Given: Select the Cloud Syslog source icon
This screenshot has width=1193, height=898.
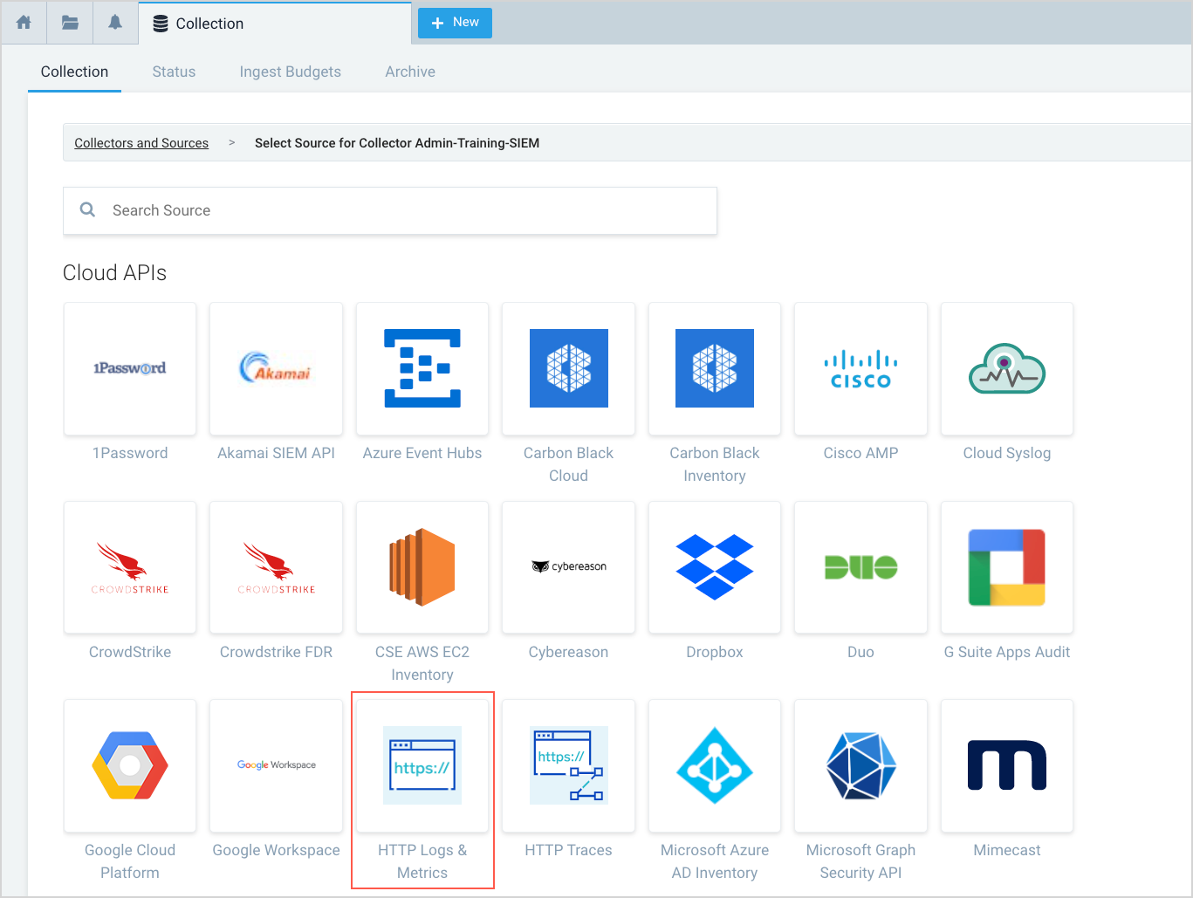Looking at the screenshot, I should (1006, 368).
